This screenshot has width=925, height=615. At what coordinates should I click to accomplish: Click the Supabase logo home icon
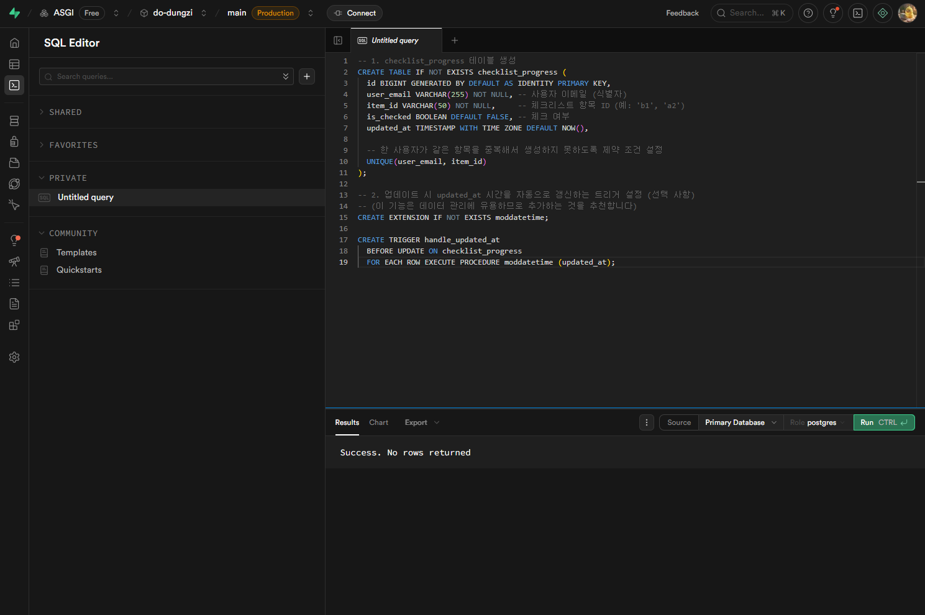14,13
